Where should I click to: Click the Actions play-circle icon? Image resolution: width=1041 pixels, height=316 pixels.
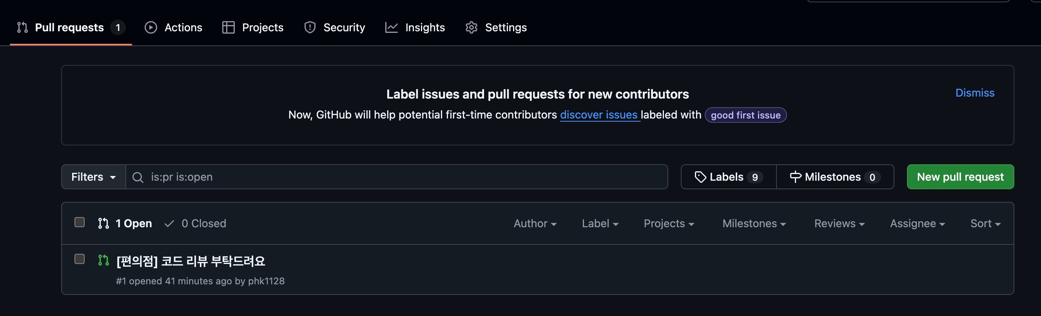151,27
